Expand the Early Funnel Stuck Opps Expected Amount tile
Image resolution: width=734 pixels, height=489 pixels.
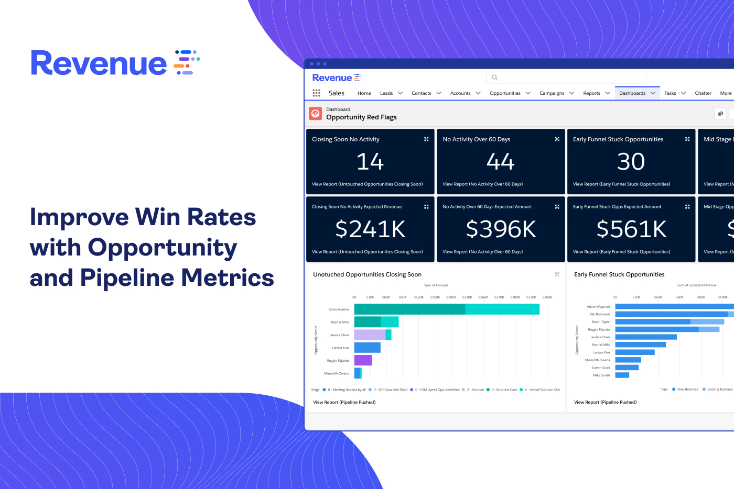click(687, 206)
